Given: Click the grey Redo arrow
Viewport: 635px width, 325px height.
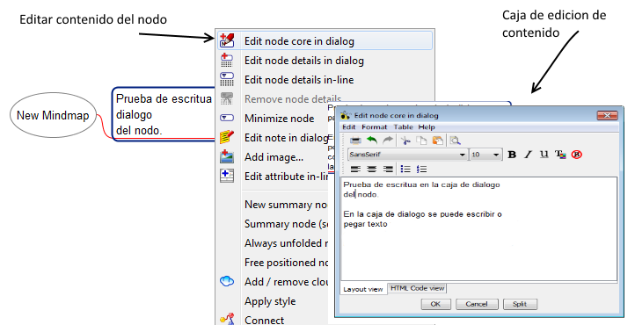Looking at the screenshot, I should pos(388,141).
